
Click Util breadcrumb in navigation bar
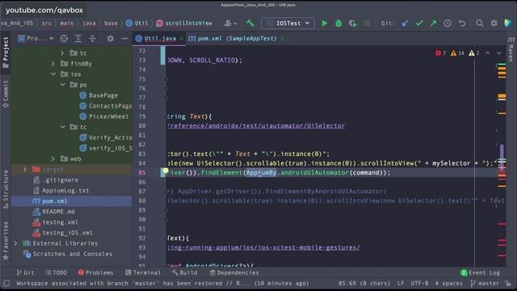[x=137, y=23]
